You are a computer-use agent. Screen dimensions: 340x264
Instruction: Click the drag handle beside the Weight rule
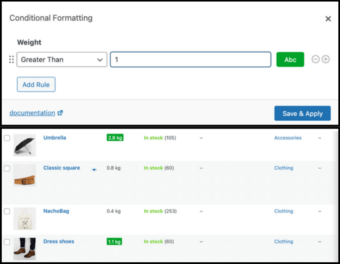click(11, 60)
